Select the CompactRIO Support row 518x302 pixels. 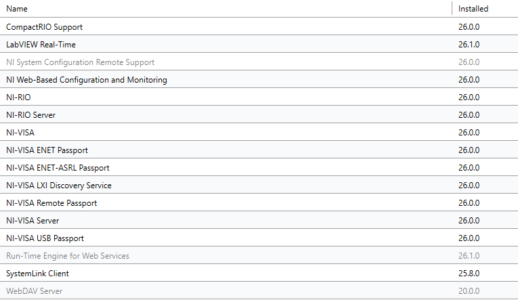tap(44, 27)
